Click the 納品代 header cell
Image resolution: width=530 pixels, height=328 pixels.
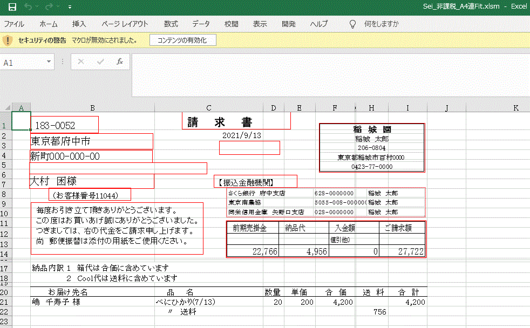coord(304,228)
